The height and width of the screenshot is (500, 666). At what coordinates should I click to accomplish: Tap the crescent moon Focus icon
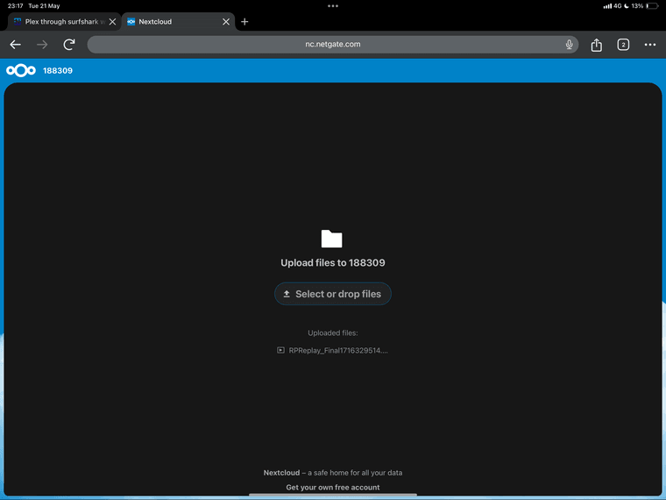click(x=627, y=6)
